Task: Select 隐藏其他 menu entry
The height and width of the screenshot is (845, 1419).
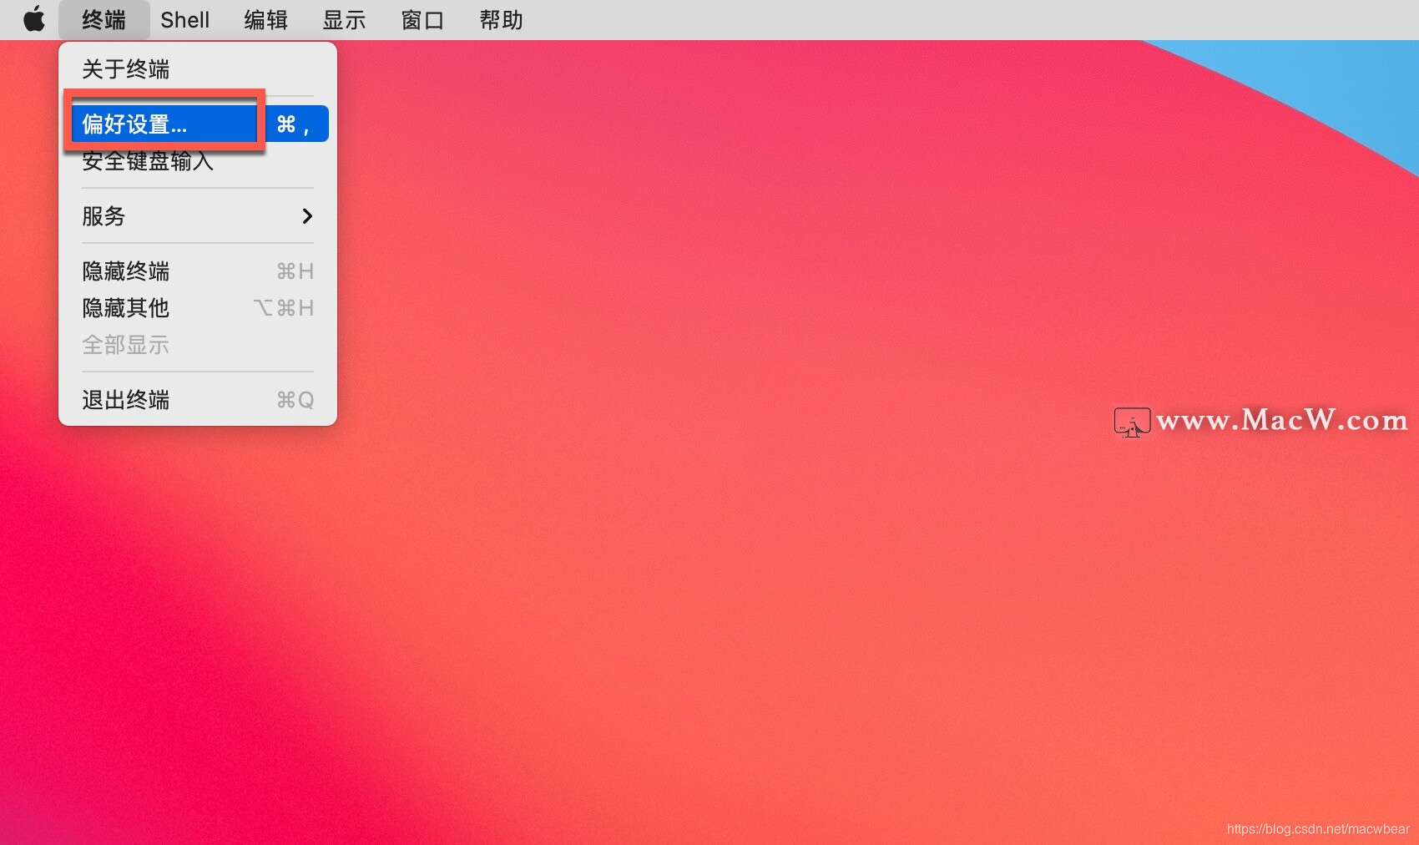Action: coord(198,308)
